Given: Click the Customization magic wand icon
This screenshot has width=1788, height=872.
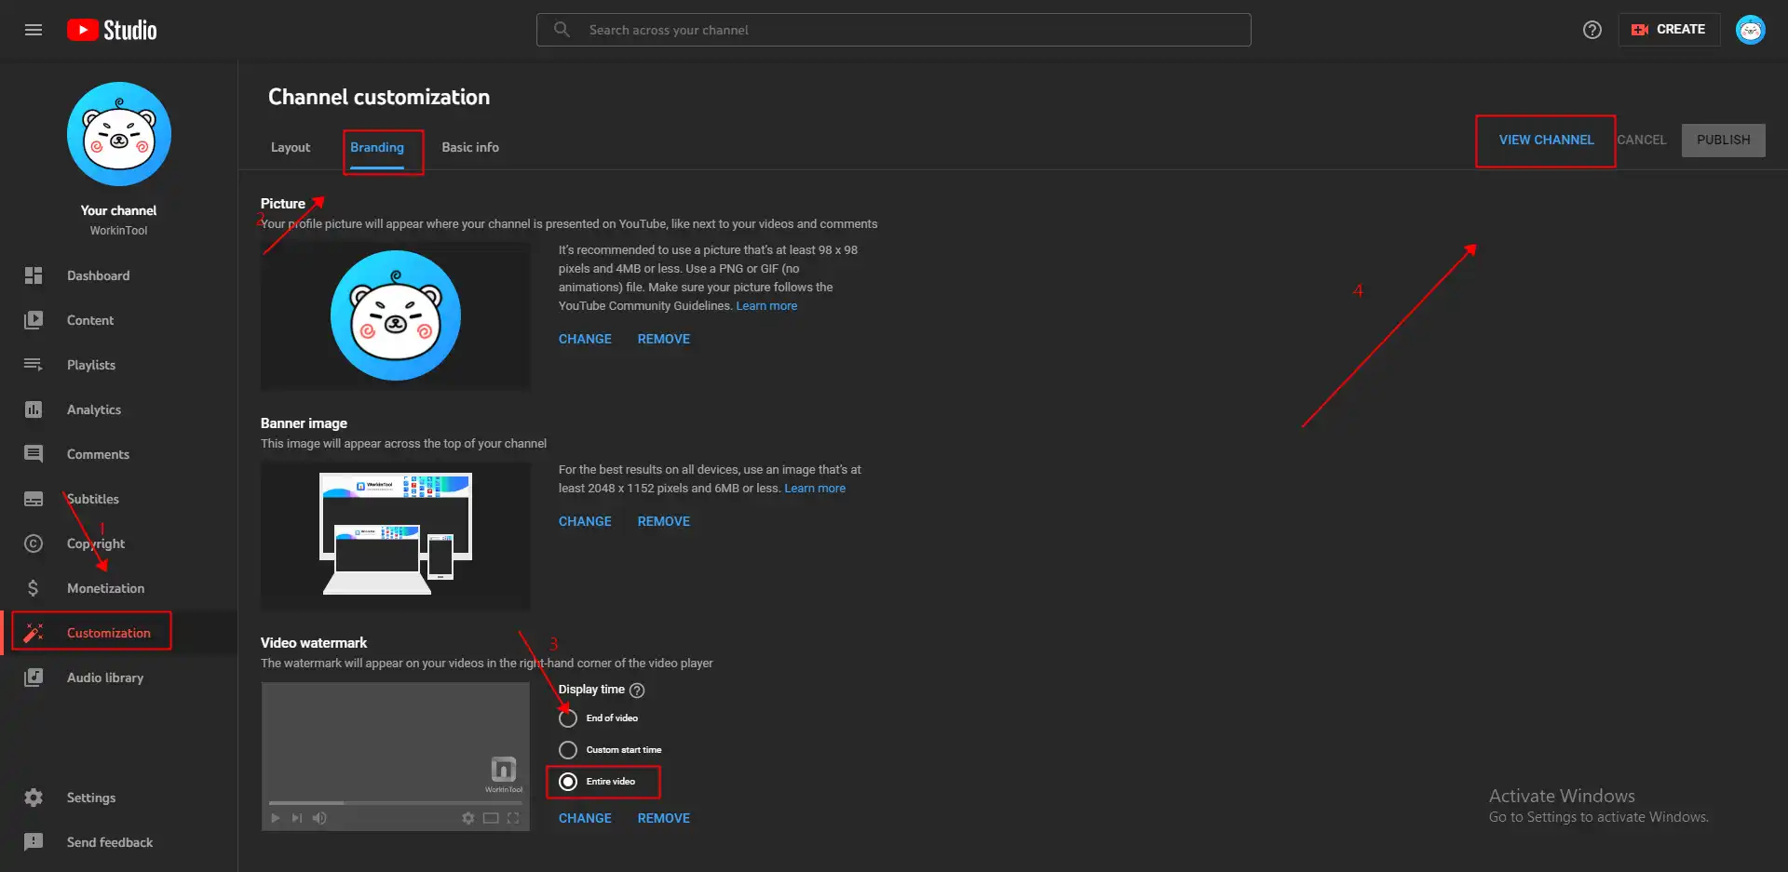Looking at the screenshot, I should click(x=34, y=633).
